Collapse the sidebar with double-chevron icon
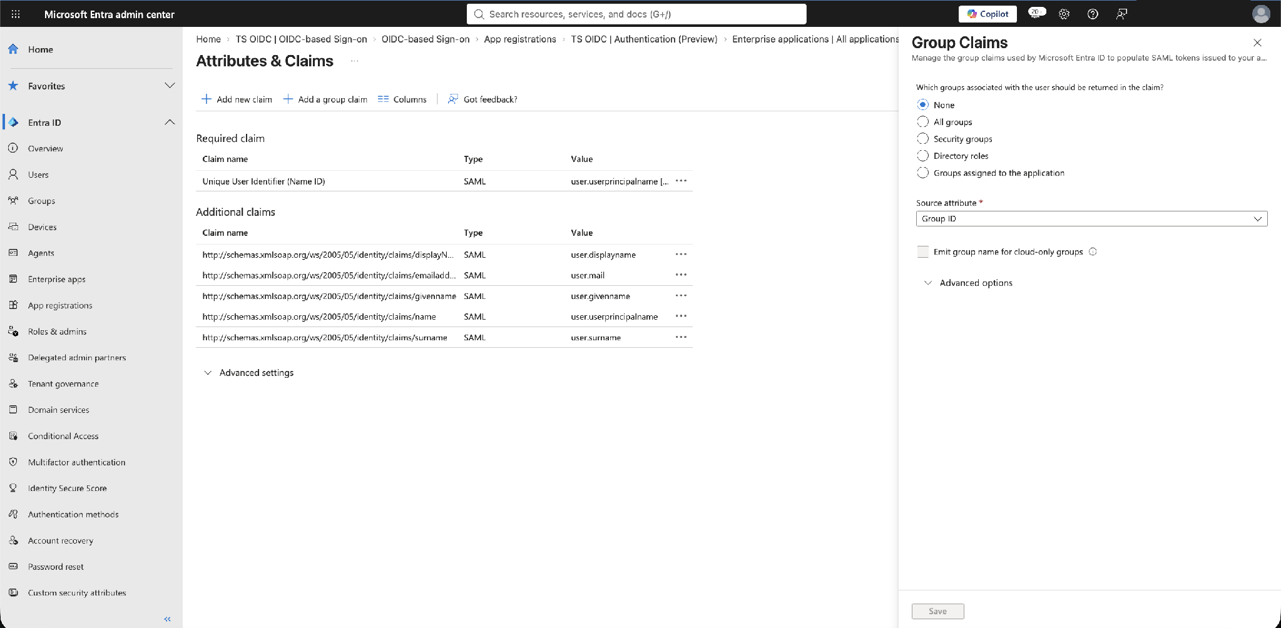Screen dimensions: 1281x628 pyautogui.click(x=167, y=619)
